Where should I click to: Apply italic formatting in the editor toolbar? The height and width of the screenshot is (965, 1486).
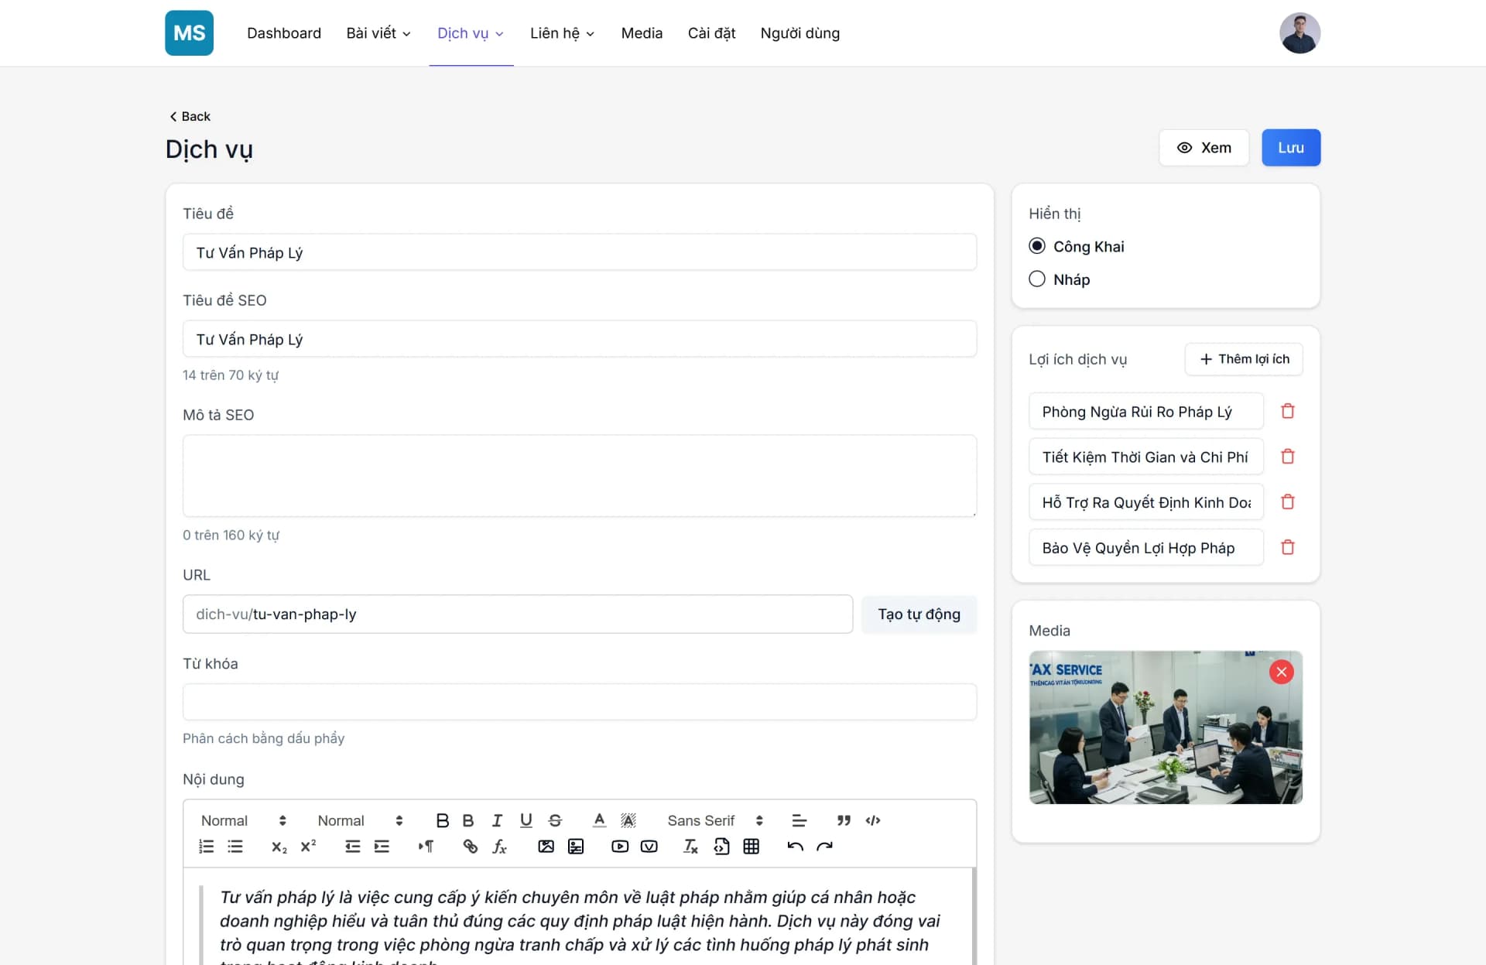pyautogui.click(x=497, y=820)
